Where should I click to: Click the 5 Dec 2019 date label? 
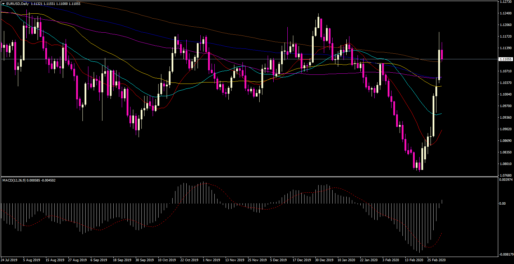click(x=279, y=260)
